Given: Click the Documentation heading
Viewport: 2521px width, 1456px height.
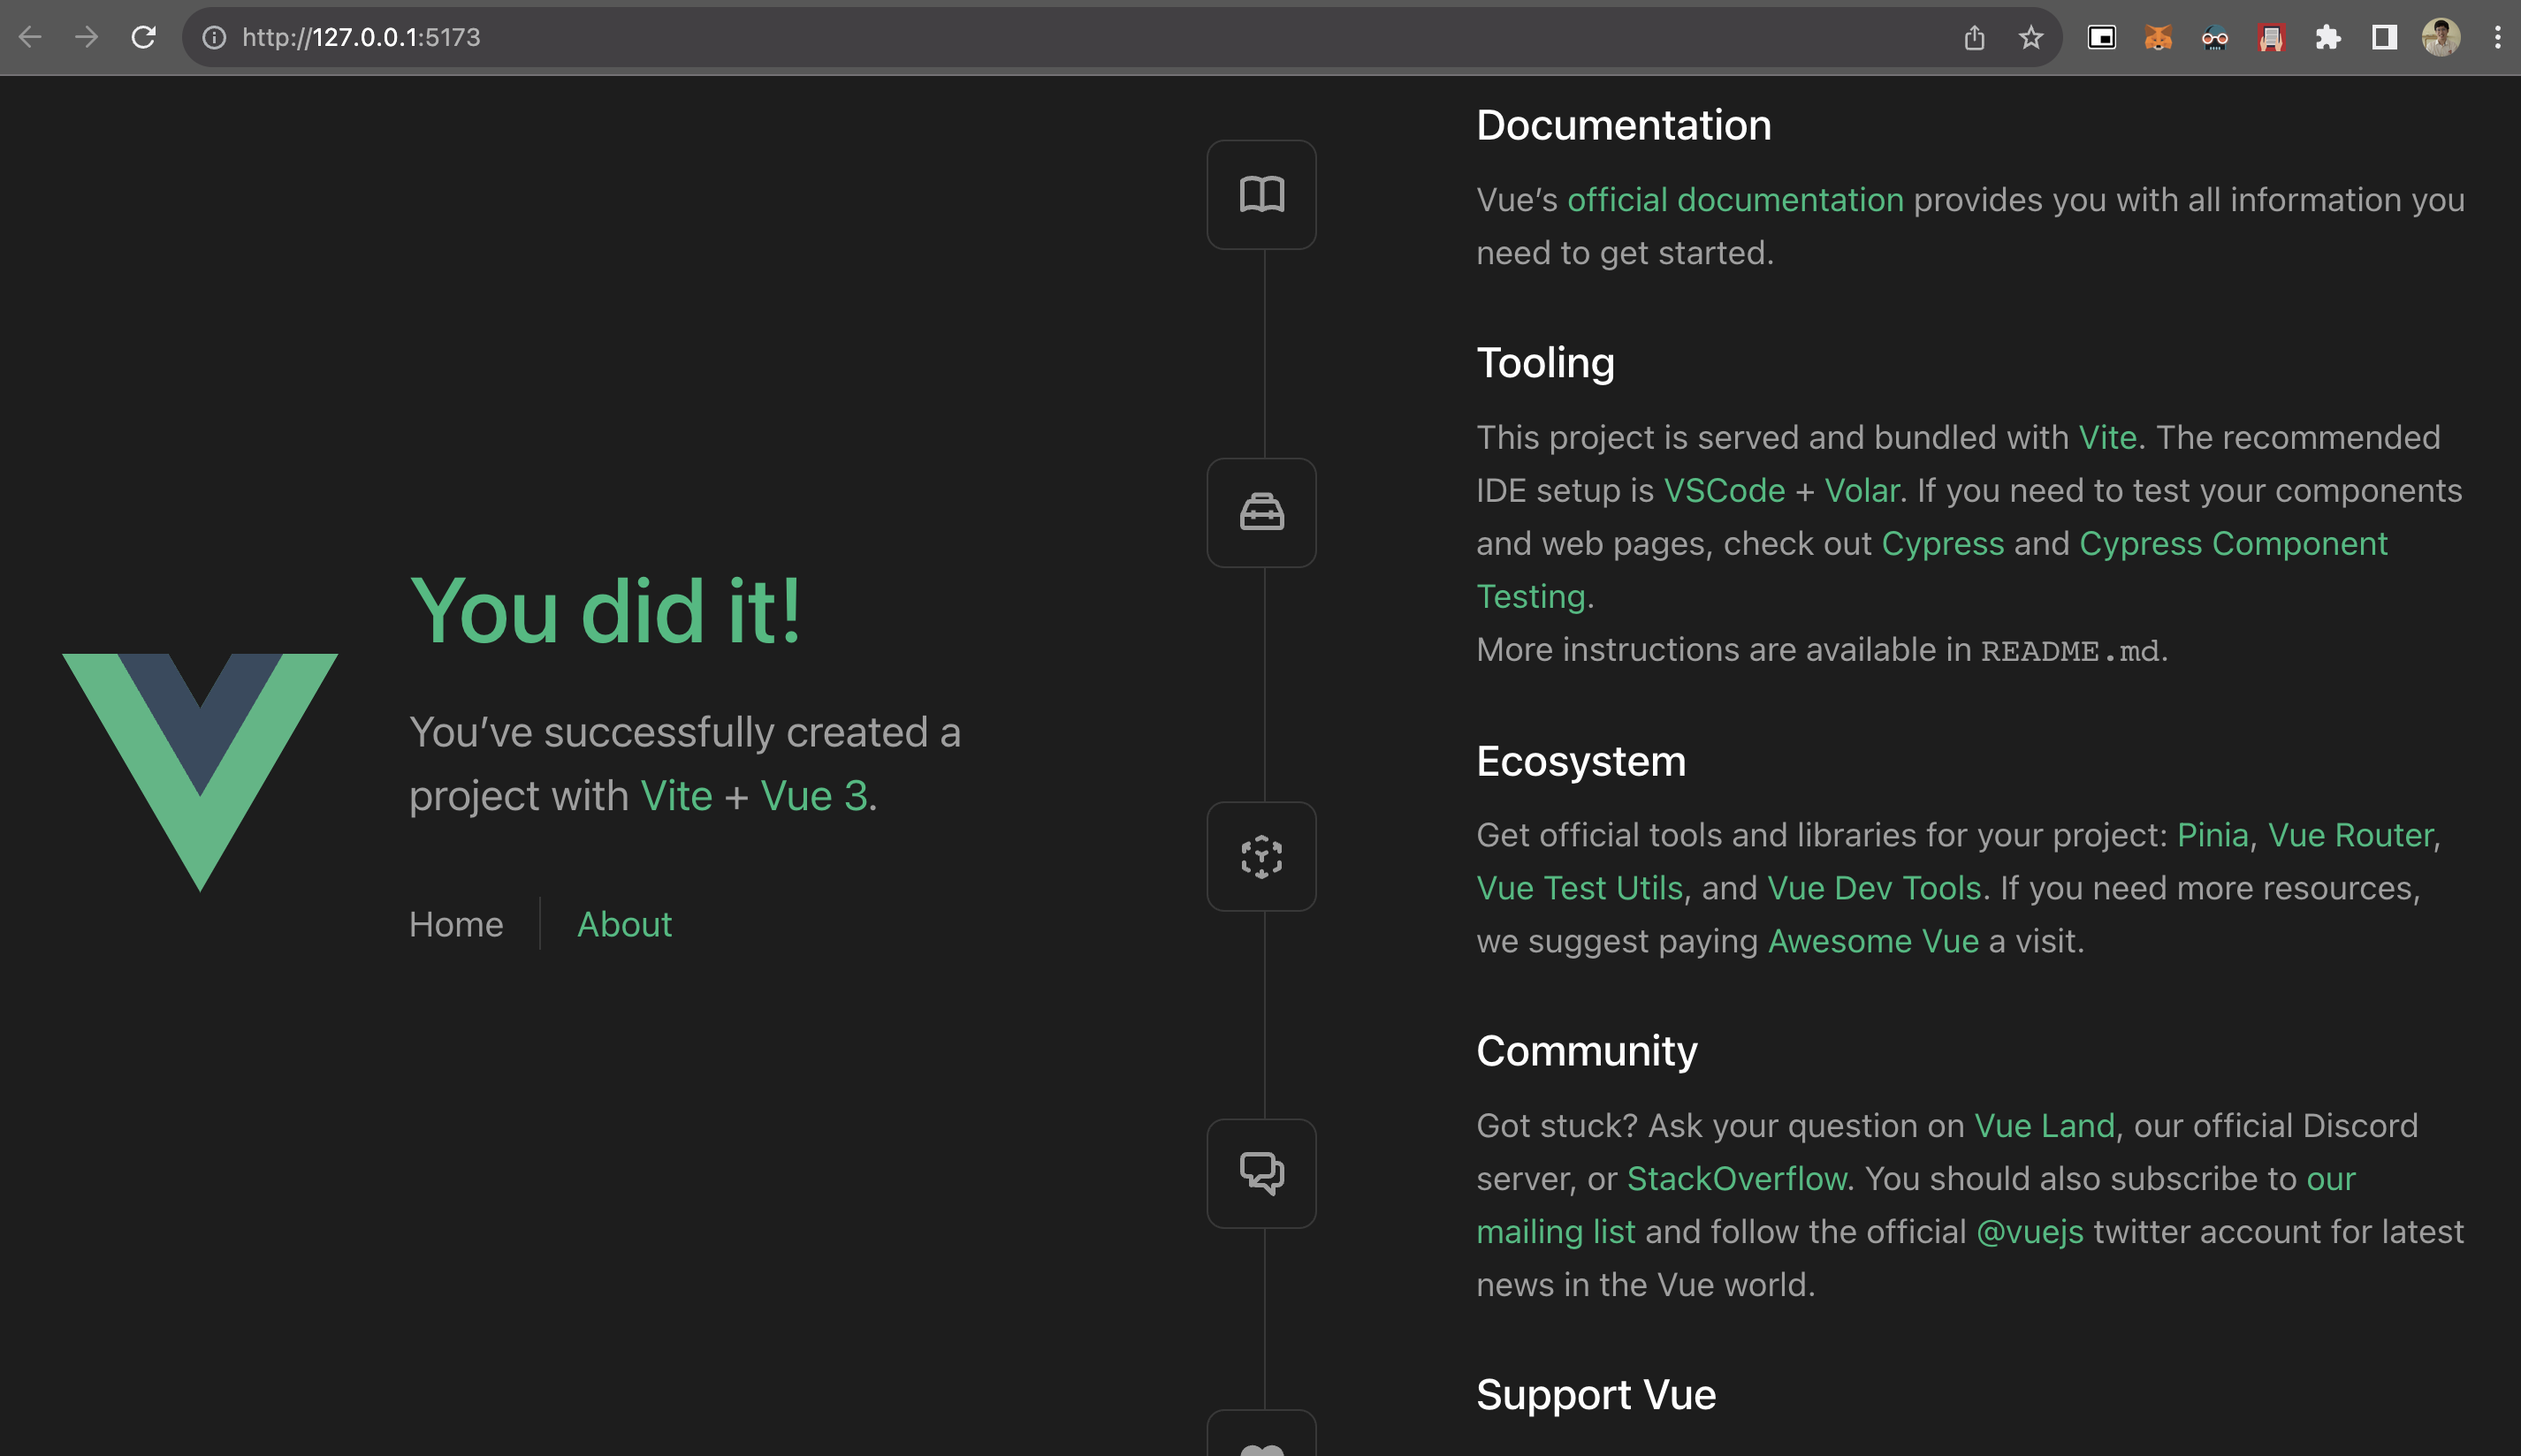Looking at the screenshot, I should click(1624, 125).
